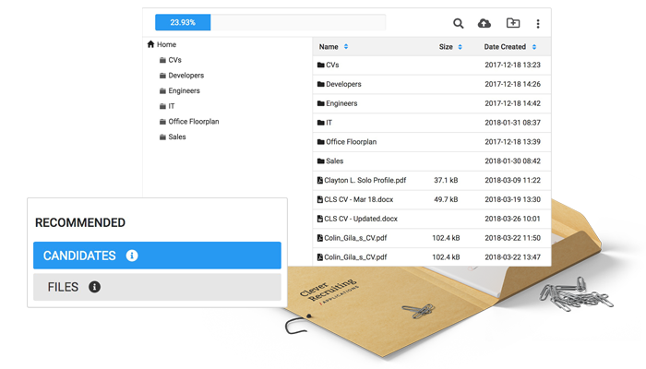Select the FILES tab
The height and width of the screenshot is (369, 646).
pyautogui.click(x=158, y=287)
